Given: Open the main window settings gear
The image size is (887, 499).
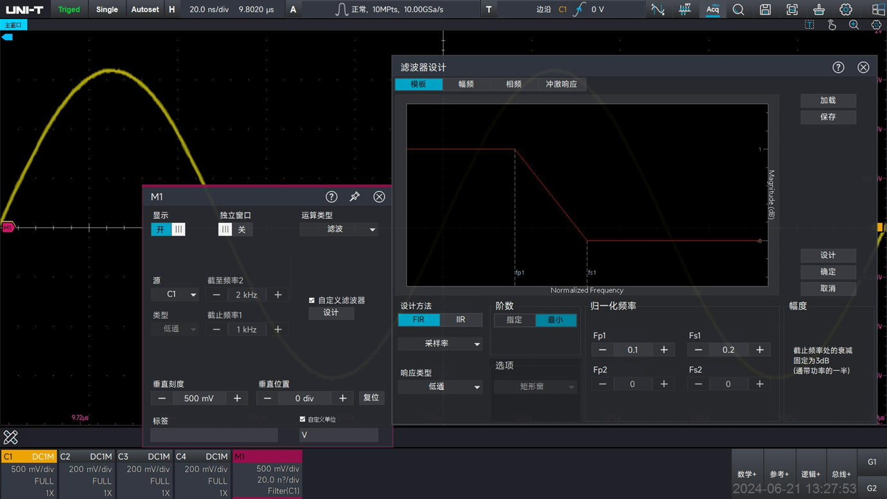Looking at the screenshot, I should [877, 25].
